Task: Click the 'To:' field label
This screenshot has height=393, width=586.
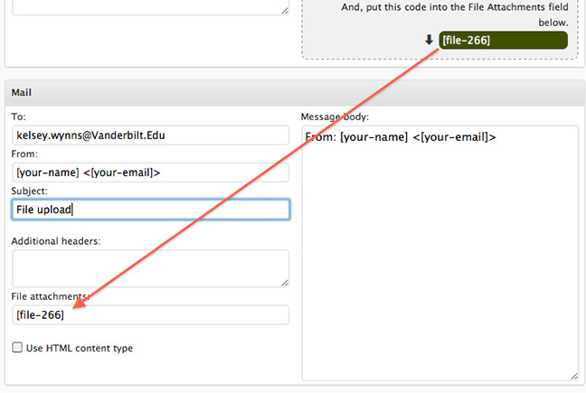Action: (19, 117)
